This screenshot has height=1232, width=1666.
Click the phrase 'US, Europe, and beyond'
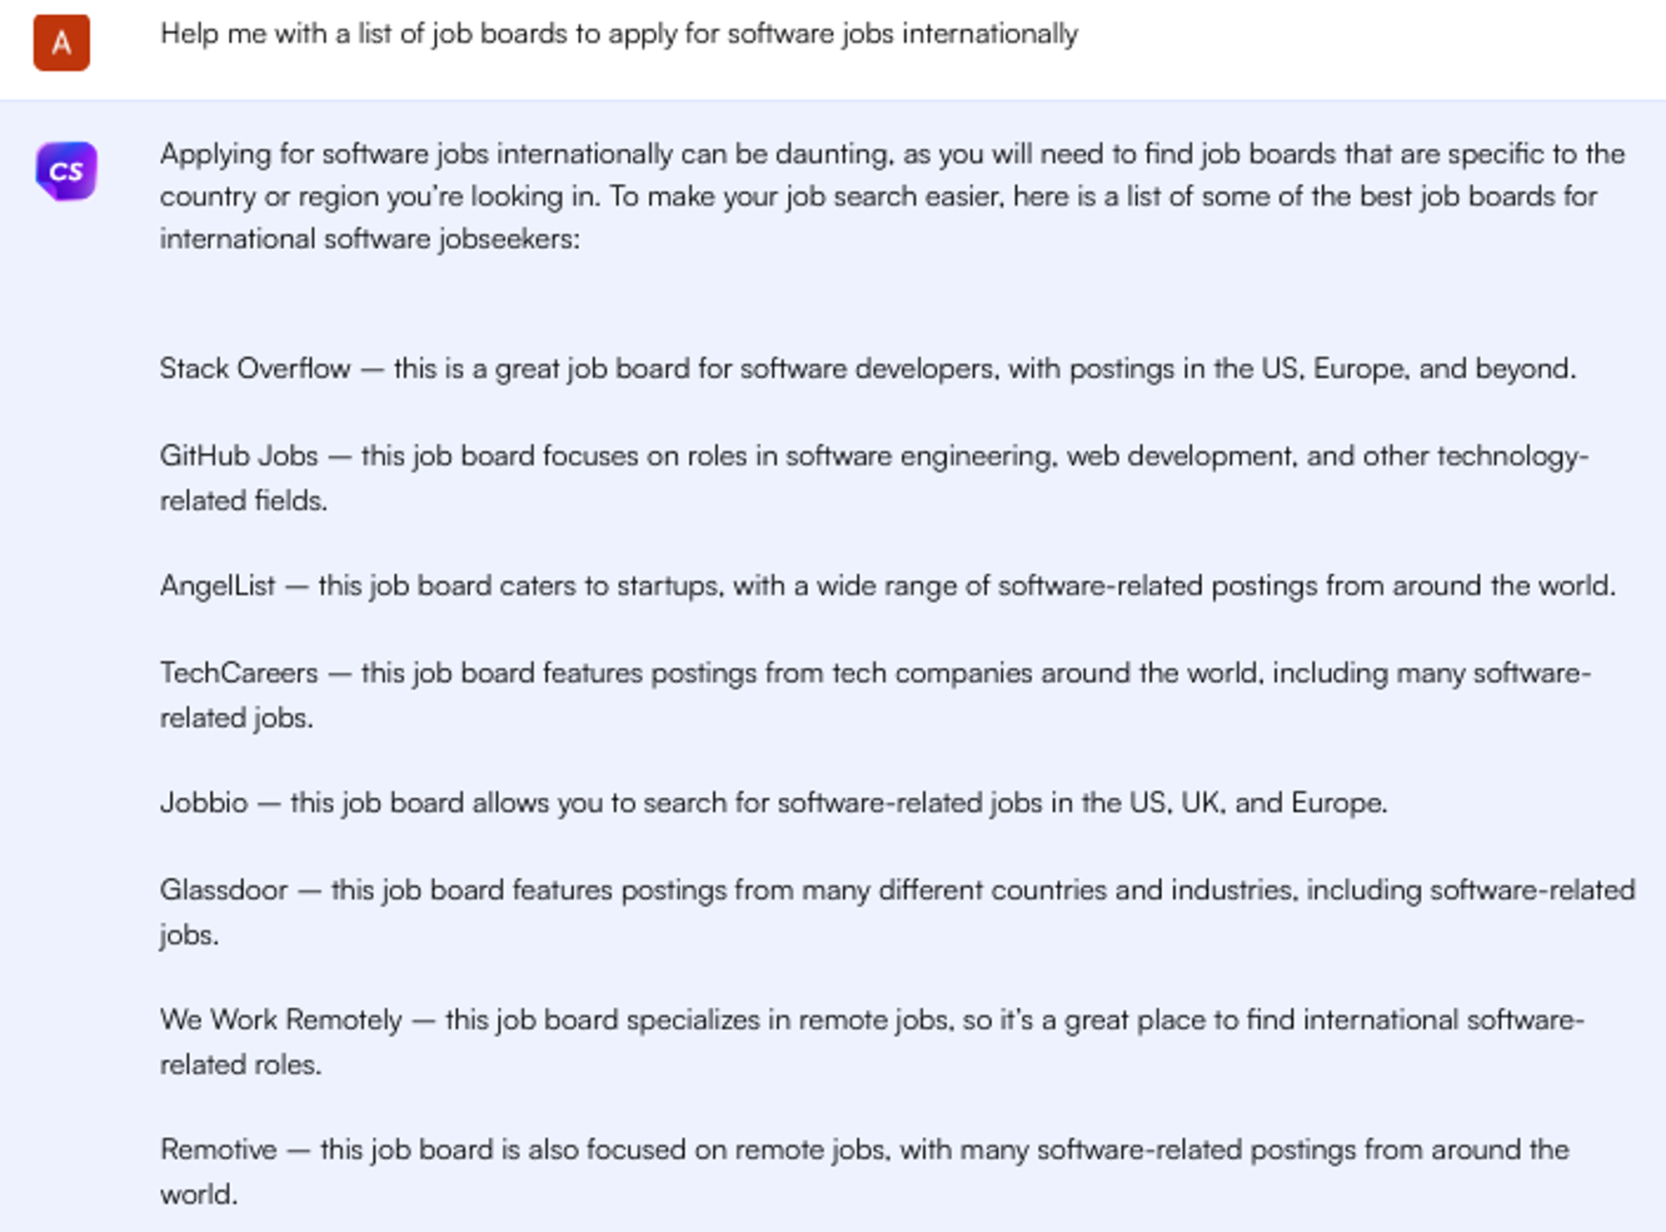(x=1417, y=368)
